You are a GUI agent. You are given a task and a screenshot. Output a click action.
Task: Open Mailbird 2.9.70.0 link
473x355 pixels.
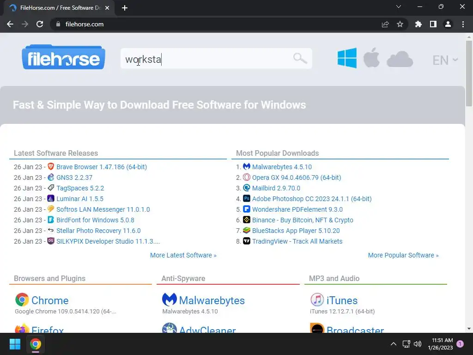point(276,188)
